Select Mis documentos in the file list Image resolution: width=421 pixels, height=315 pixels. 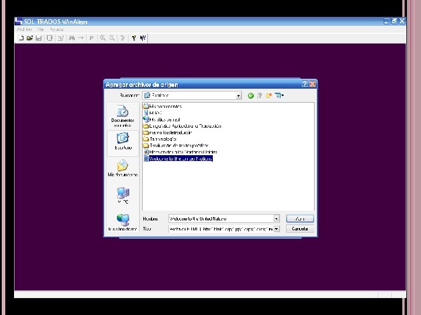pos(163,106)
